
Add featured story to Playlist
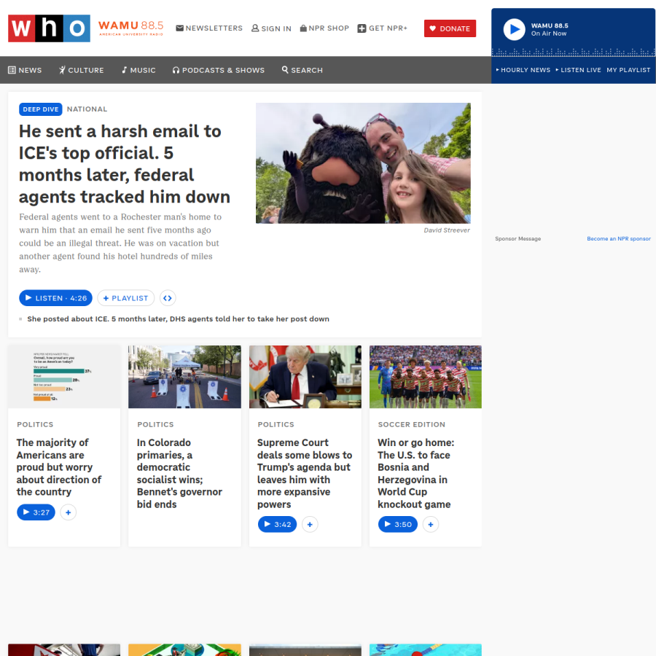[126, 298]
